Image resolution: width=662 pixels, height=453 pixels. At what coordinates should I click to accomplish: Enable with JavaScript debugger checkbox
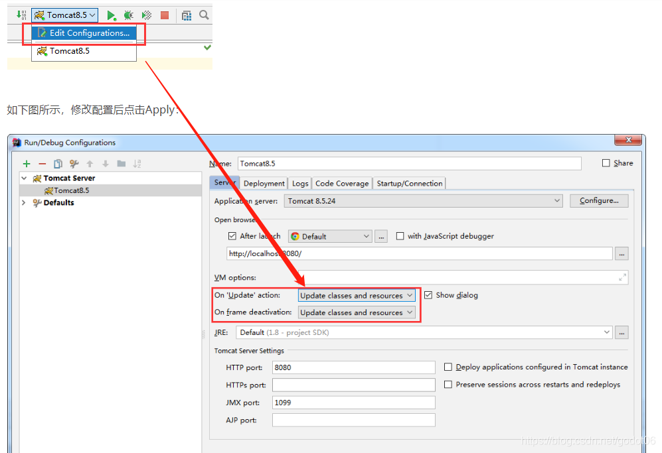tap(400, 235)
